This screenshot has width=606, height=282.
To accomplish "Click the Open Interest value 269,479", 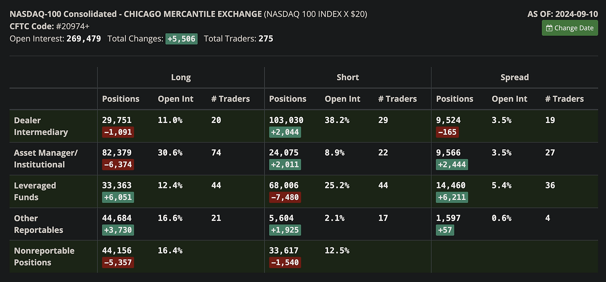I will click(x=84, y=39).
